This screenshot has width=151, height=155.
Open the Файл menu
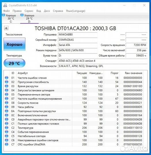pos(6,11)
